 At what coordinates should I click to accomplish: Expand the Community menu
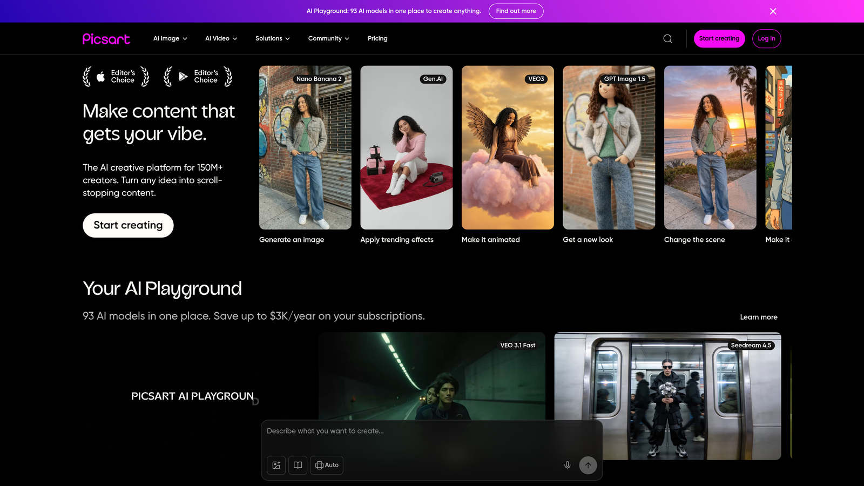coord(329,39)
